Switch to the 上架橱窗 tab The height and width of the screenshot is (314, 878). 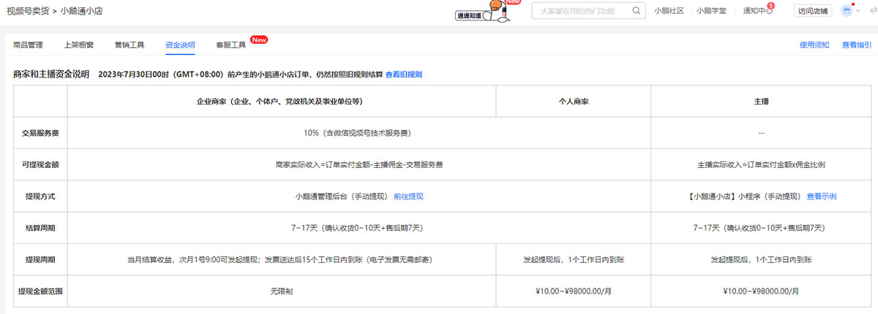[x=78, y=45]
